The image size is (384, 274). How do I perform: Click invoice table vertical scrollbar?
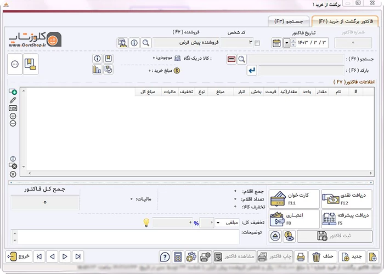click(x=24, y=129)
